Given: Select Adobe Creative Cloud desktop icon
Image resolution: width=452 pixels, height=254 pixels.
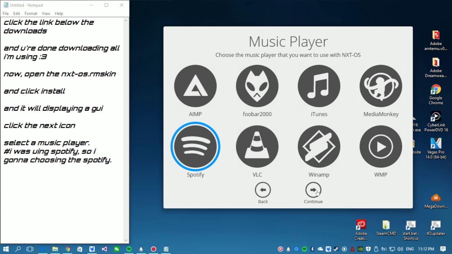Looking at the screenshot, I should pos(361,230).
